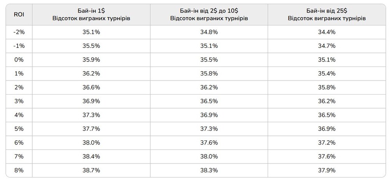The height and width of the screenshot is (179, 389).
Task: Select the -2% ROI row label
Action: tap(19, 32)
